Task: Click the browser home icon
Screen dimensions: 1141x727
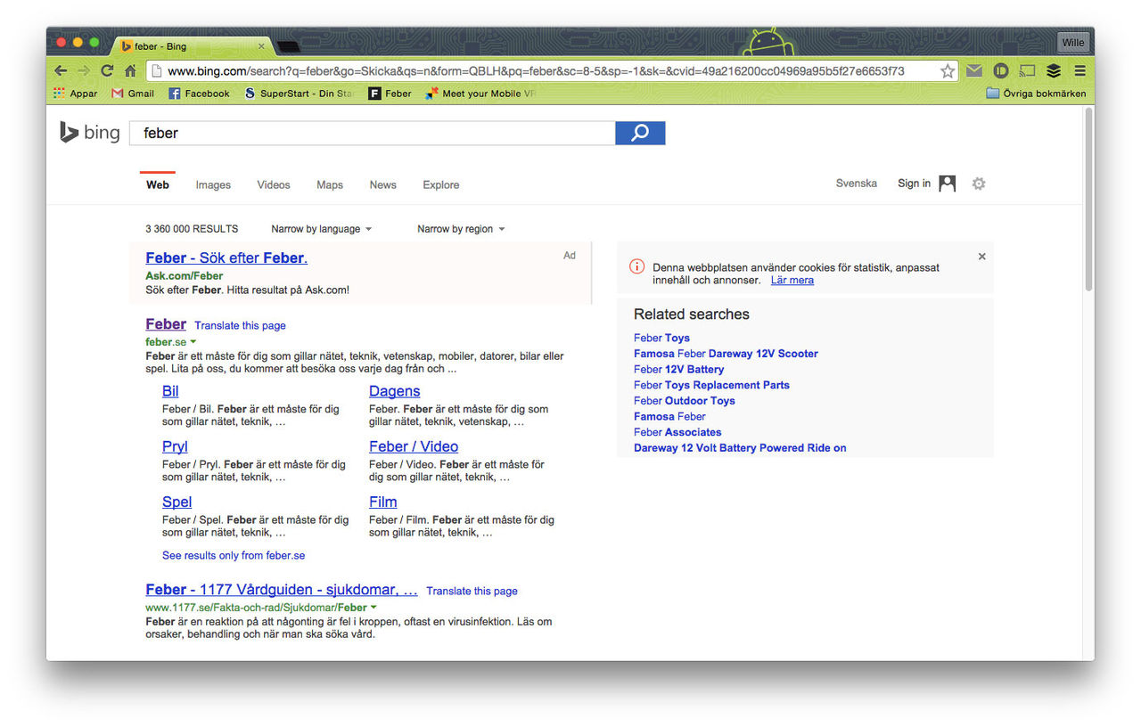Action: point(130,69)
